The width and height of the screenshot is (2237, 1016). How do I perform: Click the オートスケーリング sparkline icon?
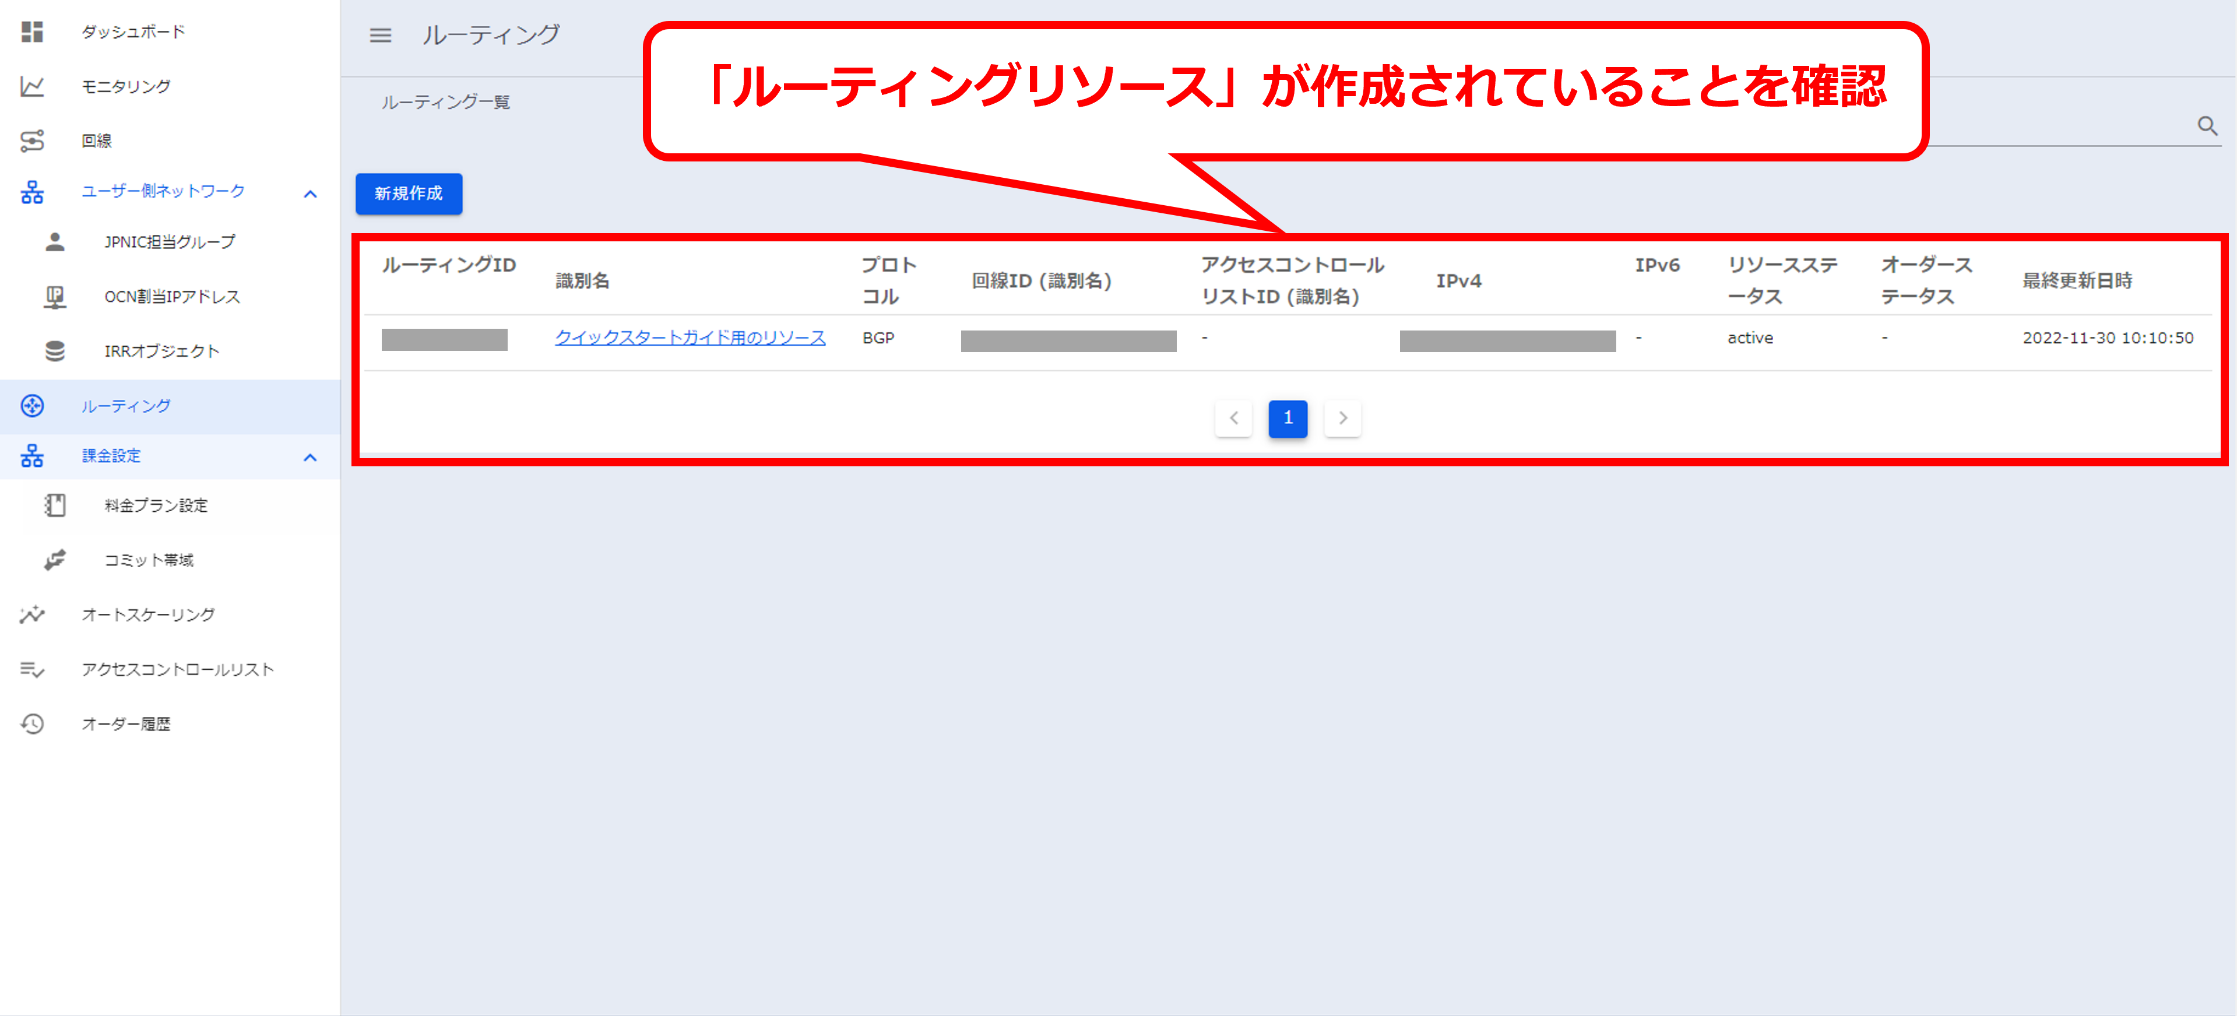(x=32, y=615)
